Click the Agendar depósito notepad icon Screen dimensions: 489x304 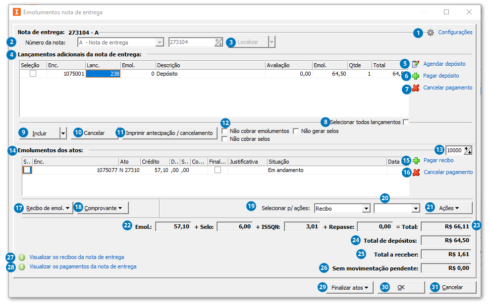[416, 64]
